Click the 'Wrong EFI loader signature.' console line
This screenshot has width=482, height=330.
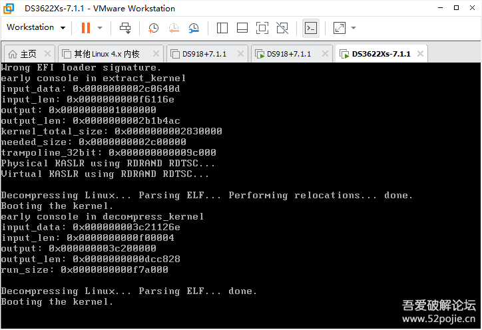(81, 68)
